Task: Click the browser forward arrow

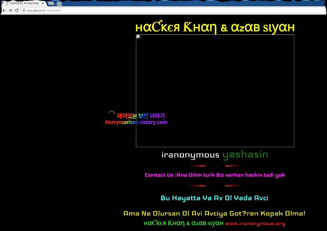Action: tap(10, 10)
